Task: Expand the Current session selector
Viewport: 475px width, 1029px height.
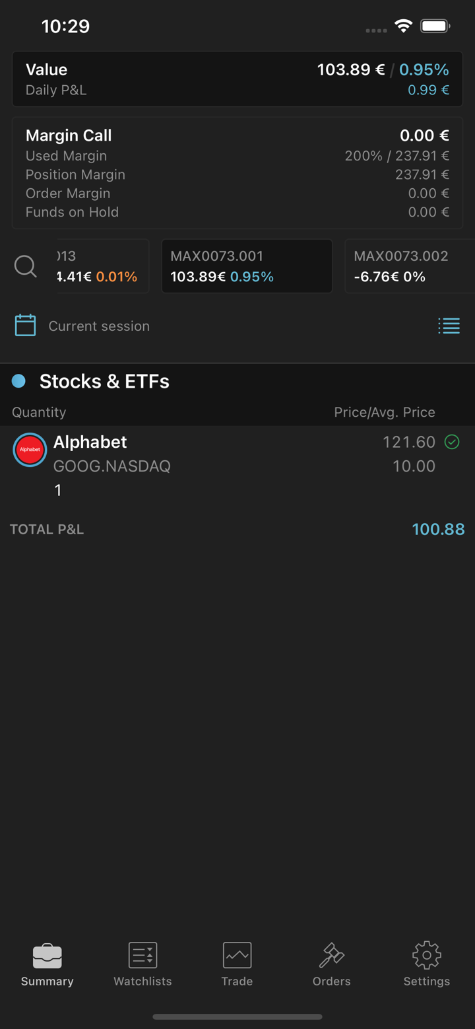Action: point(99,326)
